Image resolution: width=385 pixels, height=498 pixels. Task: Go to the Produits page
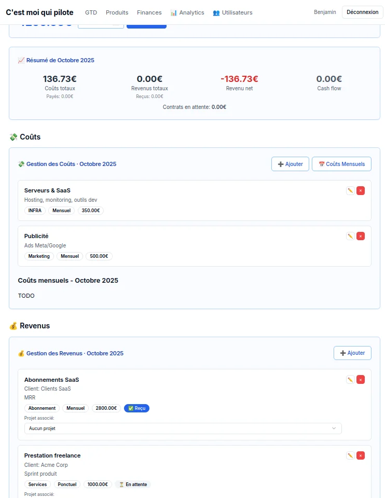point(117,12)
